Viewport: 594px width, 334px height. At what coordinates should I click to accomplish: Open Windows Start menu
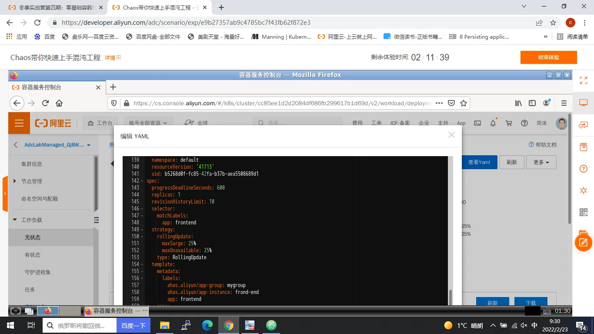coord(10,325)
